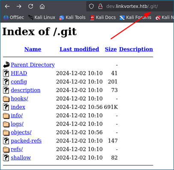Open the hooks/ directory link

tap(19, 98)
